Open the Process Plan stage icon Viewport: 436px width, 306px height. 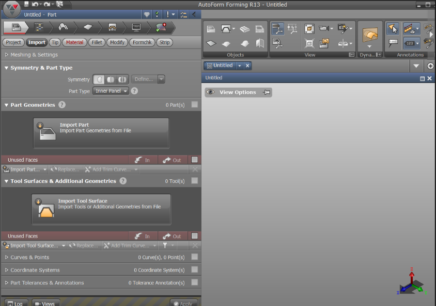tap(38, 27)
